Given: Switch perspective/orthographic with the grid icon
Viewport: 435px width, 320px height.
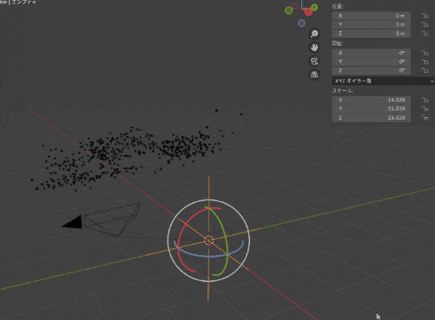Looking at the screenshot, I should pos(314,75).
